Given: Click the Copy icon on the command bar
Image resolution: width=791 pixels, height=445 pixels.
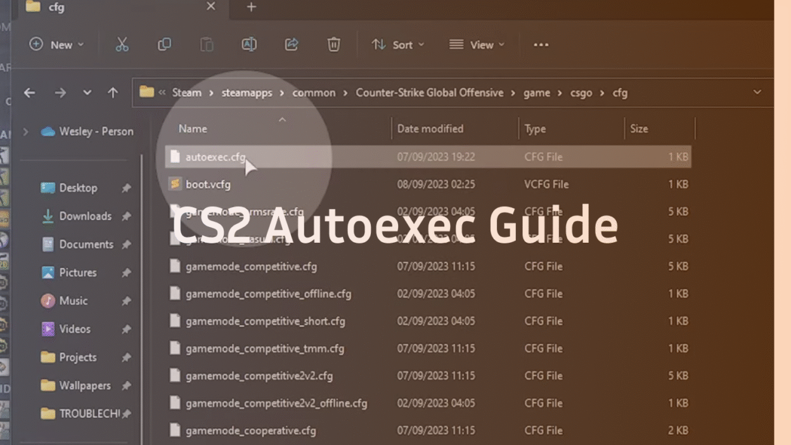Looking at the screenshot, I should [164, 44].
